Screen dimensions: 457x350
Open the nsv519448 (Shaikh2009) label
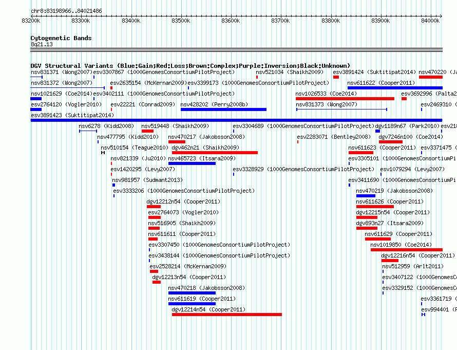[175, 126]
